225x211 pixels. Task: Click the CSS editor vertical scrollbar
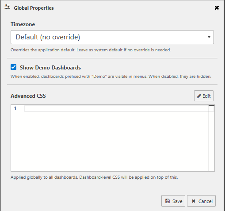pyautogui.click(x=211, y=138)
